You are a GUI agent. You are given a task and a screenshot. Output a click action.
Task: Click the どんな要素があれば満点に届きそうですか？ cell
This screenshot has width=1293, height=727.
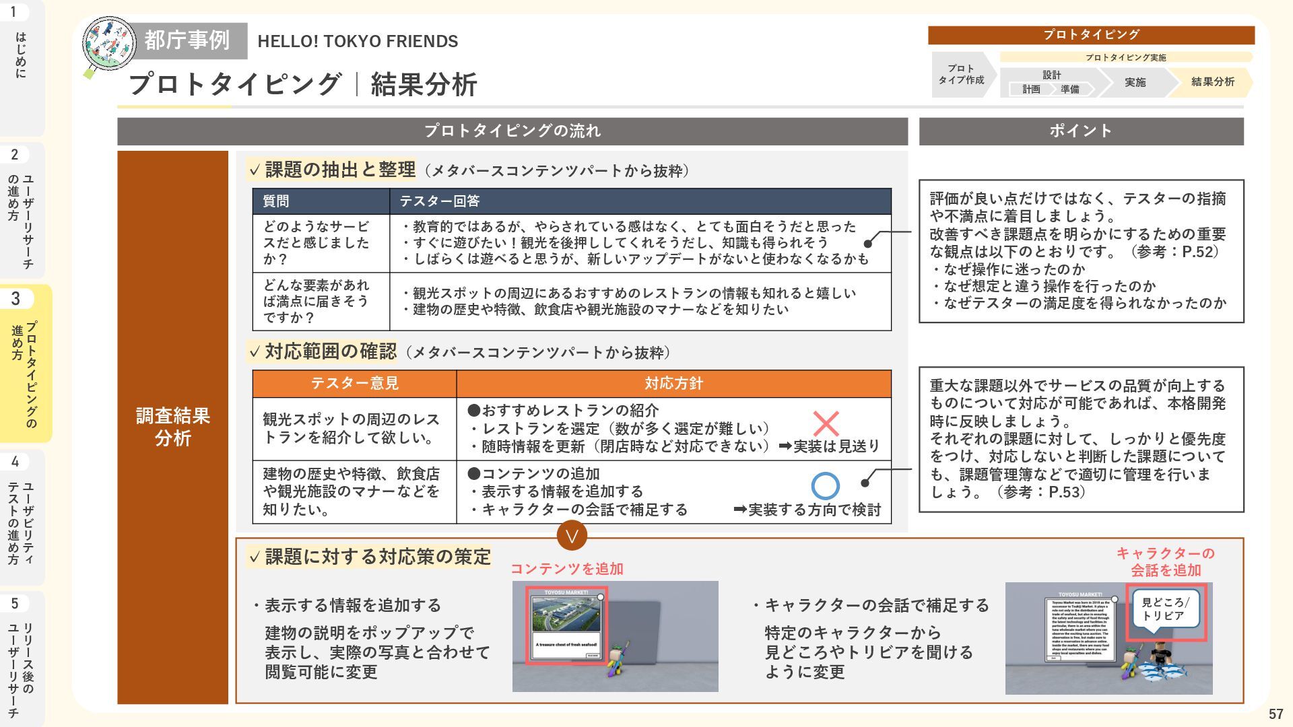click(x=321, y=302)
